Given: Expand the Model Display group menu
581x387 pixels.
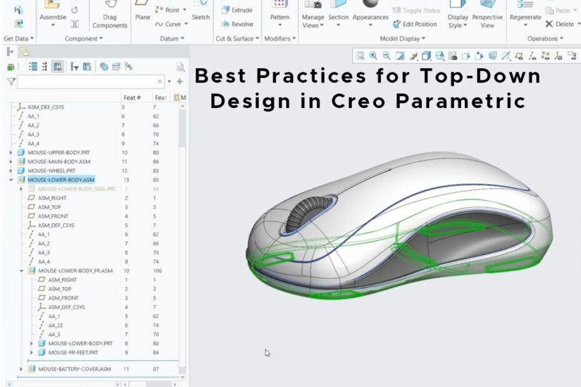Looking at the screenshot, I should coord(402,39).
